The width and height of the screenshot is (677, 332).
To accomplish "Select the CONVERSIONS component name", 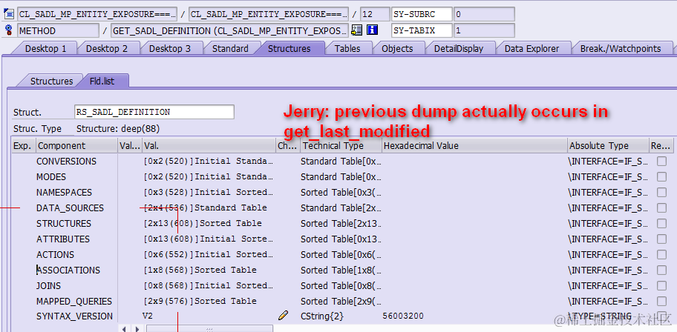I will [x=66, y=162].
